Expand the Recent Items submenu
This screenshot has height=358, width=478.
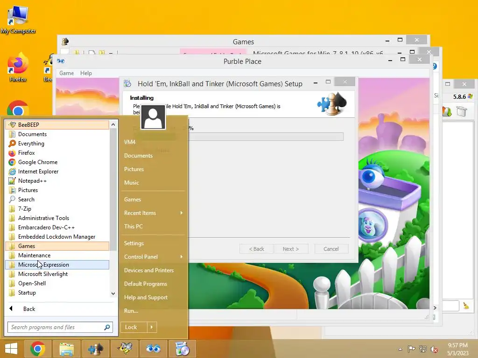pos(153,213)
